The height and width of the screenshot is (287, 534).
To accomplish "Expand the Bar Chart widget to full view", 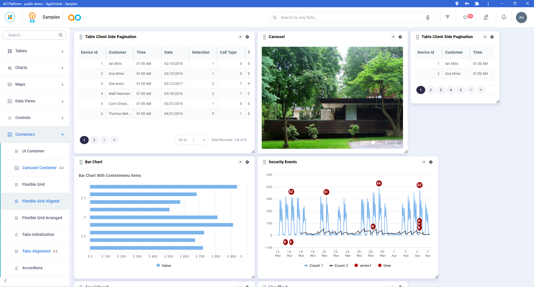I will (x=240, y=162).
